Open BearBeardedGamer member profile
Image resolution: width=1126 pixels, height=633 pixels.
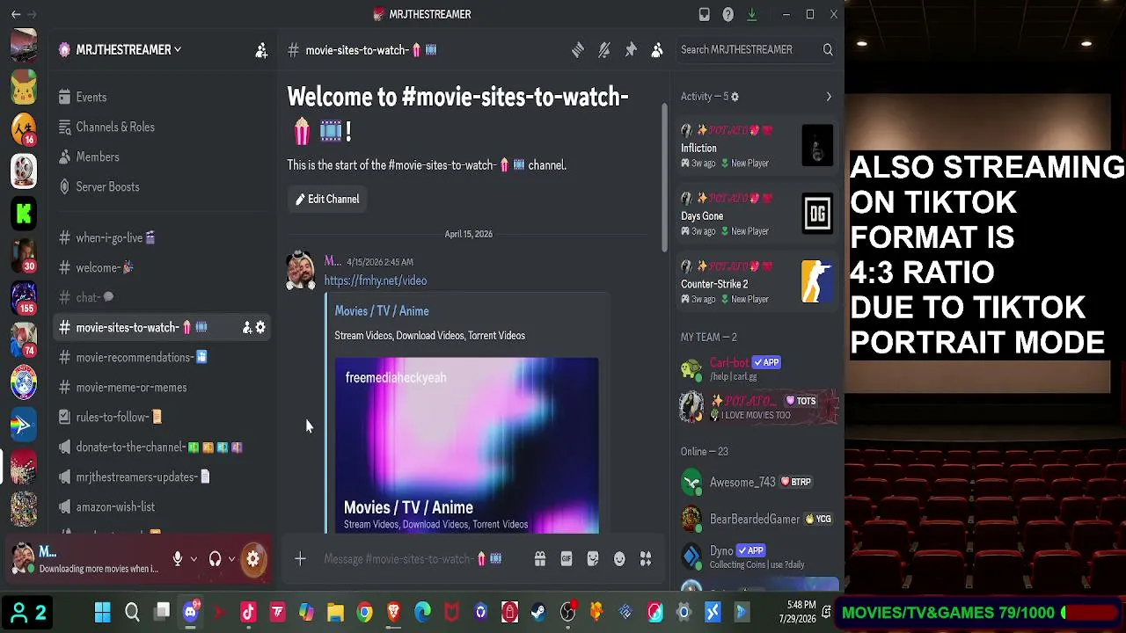click(757, 520)
